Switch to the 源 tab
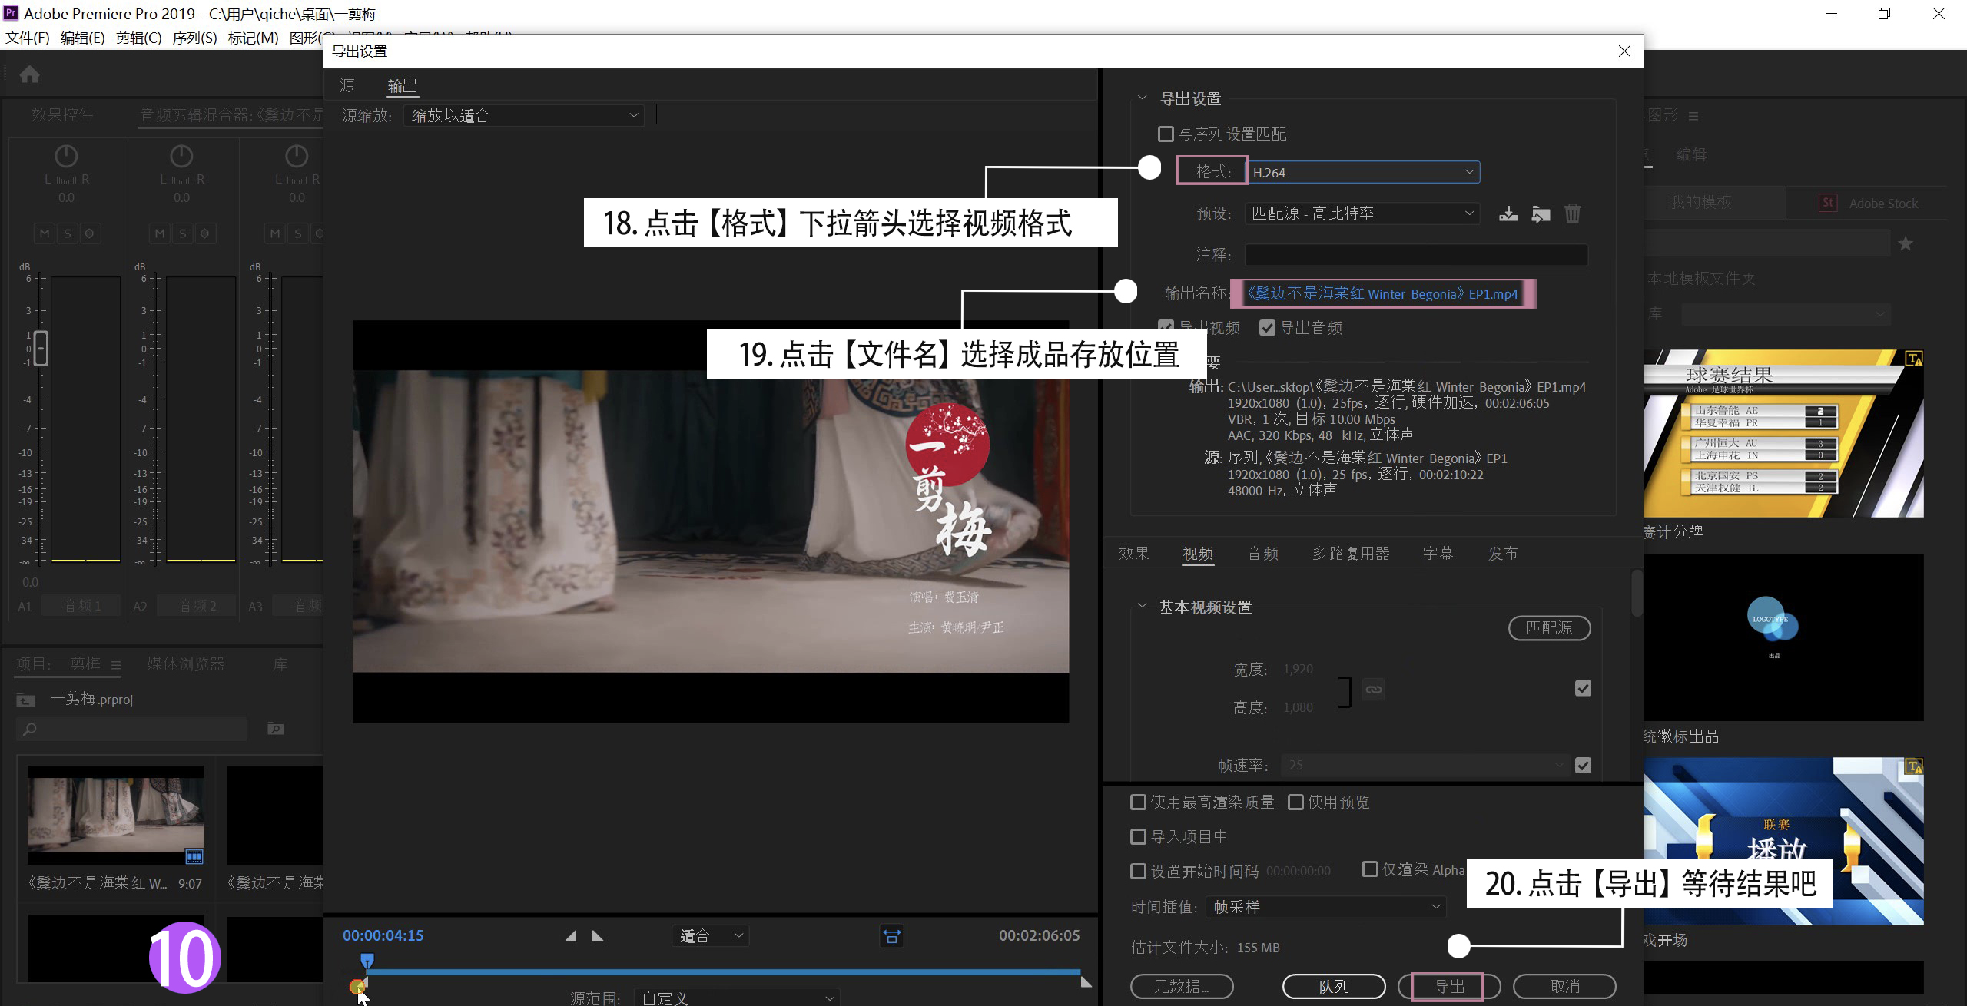The image size is (1967, 1006). (347, 85)
